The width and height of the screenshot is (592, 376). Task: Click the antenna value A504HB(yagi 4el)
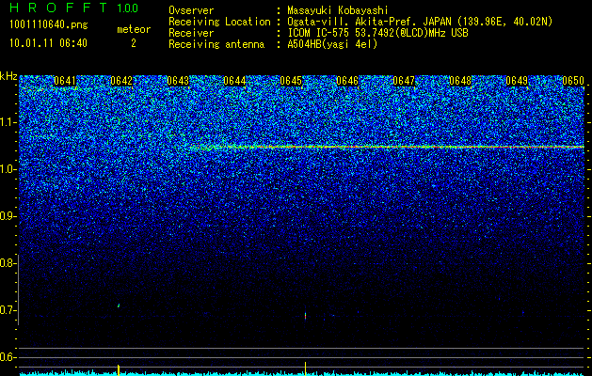click(x=332, y=44)
